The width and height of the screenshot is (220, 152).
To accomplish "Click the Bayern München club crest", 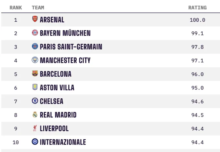I will (35, 33).
